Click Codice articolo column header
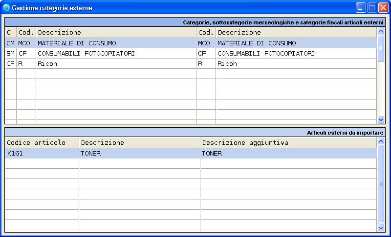The image size is (391, 237). pos(42,143)
